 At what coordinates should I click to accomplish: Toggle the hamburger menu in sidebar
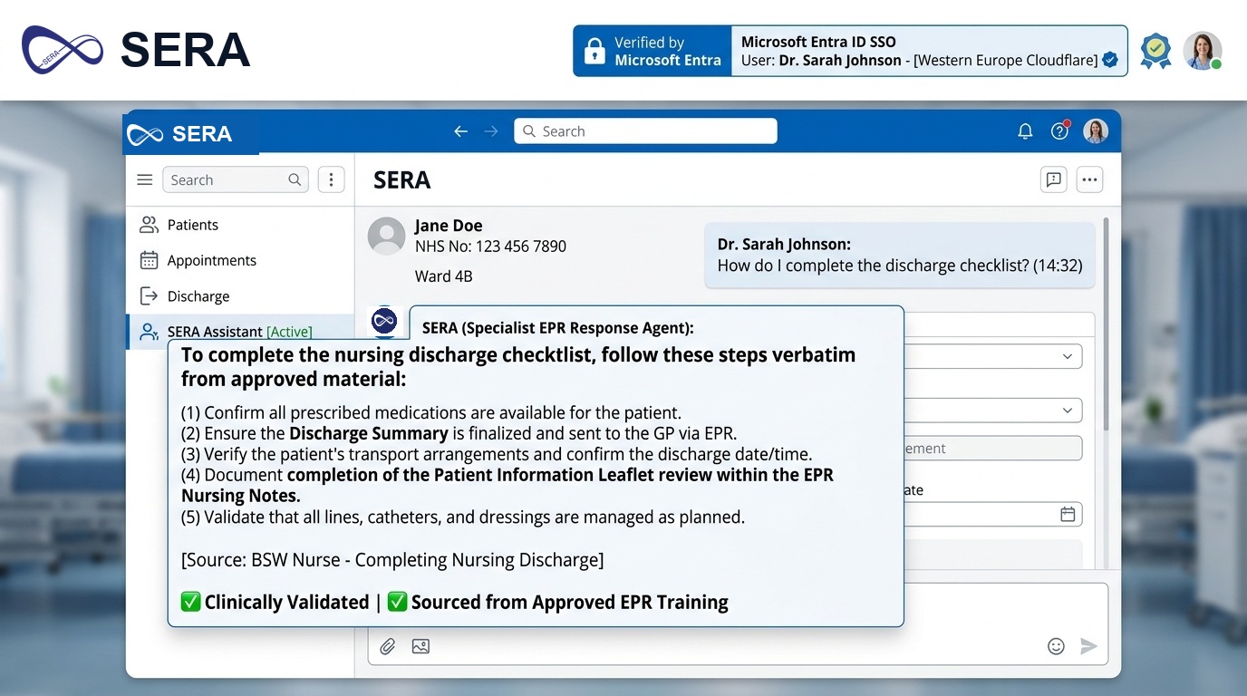pos(144,179)
